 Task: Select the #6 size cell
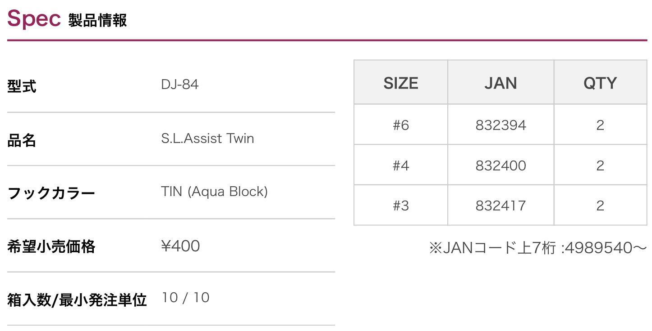click(401, 125)
